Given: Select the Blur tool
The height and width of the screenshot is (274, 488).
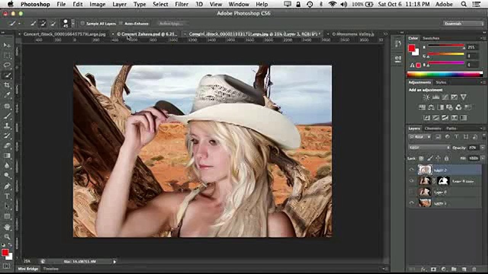Looking at the screenshot, I should click(7, 165).
